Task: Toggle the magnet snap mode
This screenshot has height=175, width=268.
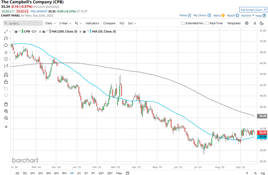Action: pyautogui.click(x=6, y=75)
